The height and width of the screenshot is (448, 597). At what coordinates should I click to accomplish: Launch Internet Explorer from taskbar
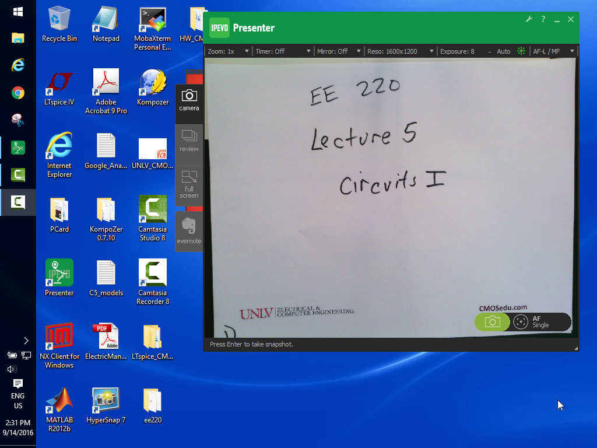tap(18, 65)
